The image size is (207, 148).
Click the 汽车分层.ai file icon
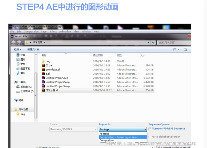click(x=43, y=90)
